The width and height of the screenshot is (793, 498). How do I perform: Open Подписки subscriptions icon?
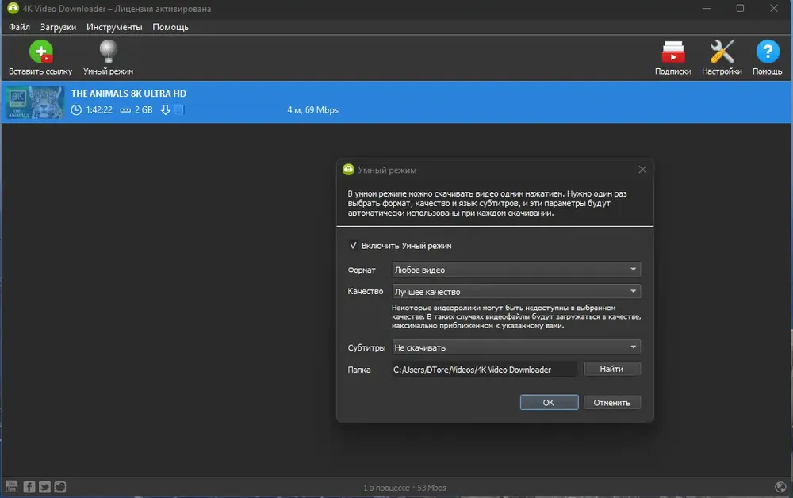[x=673, y=52]
